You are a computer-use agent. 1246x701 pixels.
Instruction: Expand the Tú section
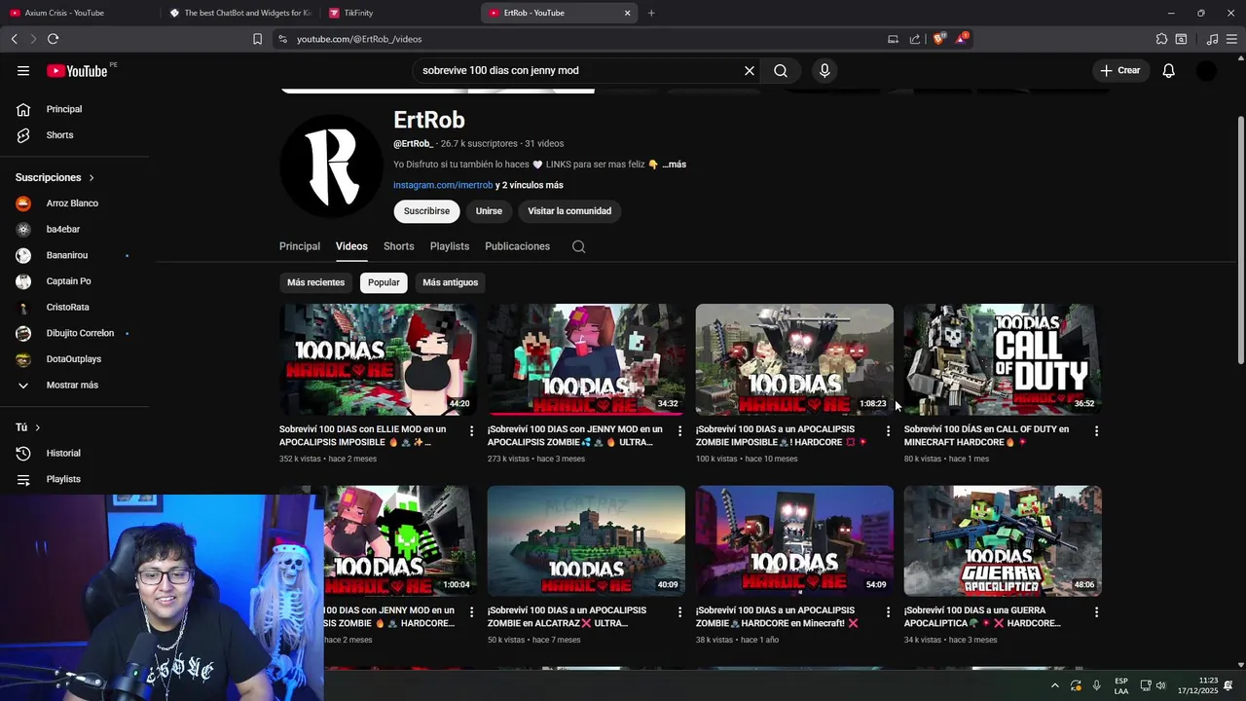pos(27,427)
